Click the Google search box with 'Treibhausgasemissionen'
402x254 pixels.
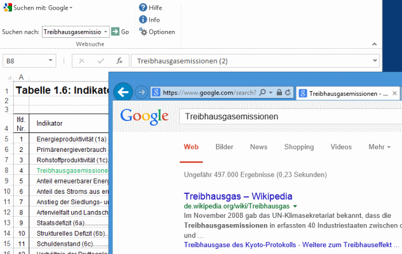291,116
